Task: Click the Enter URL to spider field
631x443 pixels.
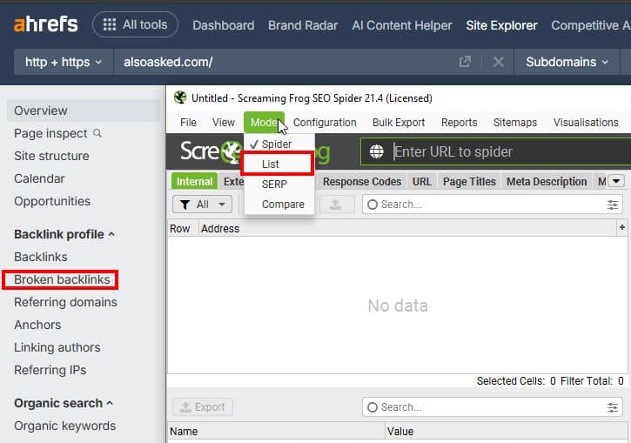Action: 505,151
